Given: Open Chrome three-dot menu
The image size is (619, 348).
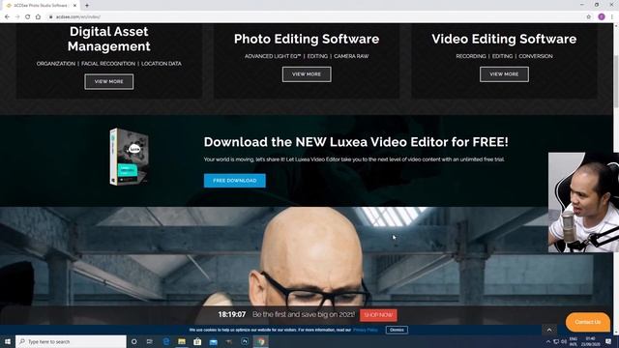Looking at the screenshot, I should pos(612,17).
